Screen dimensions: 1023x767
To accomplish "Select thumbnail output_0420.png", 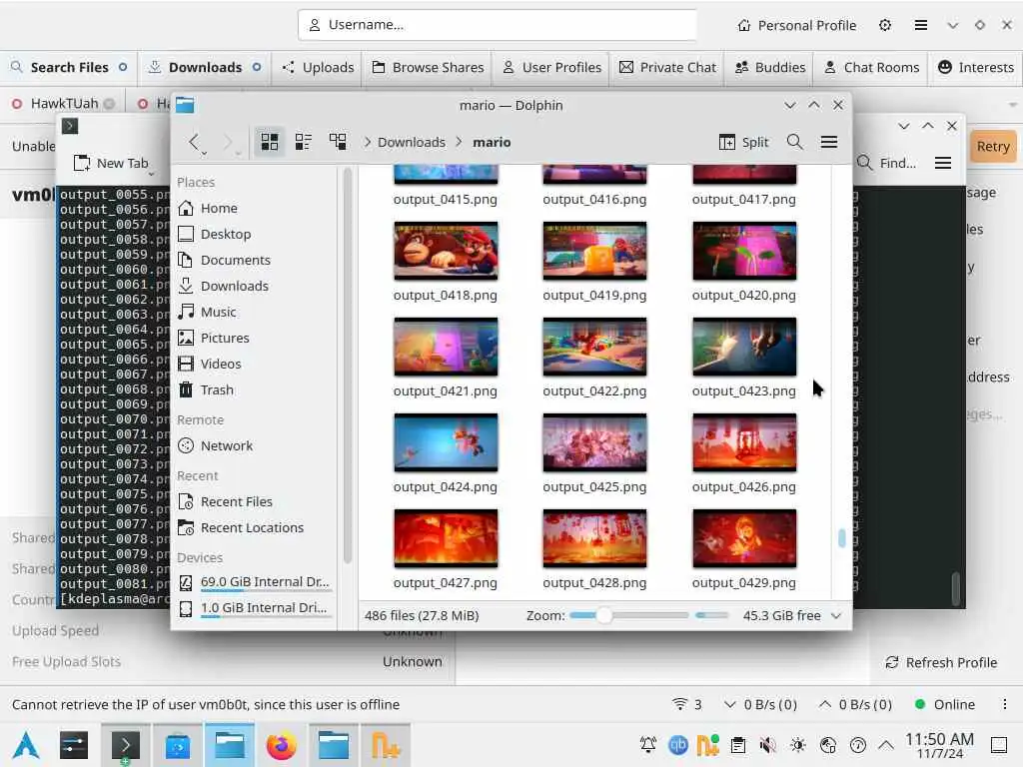I will coord(744,251).
